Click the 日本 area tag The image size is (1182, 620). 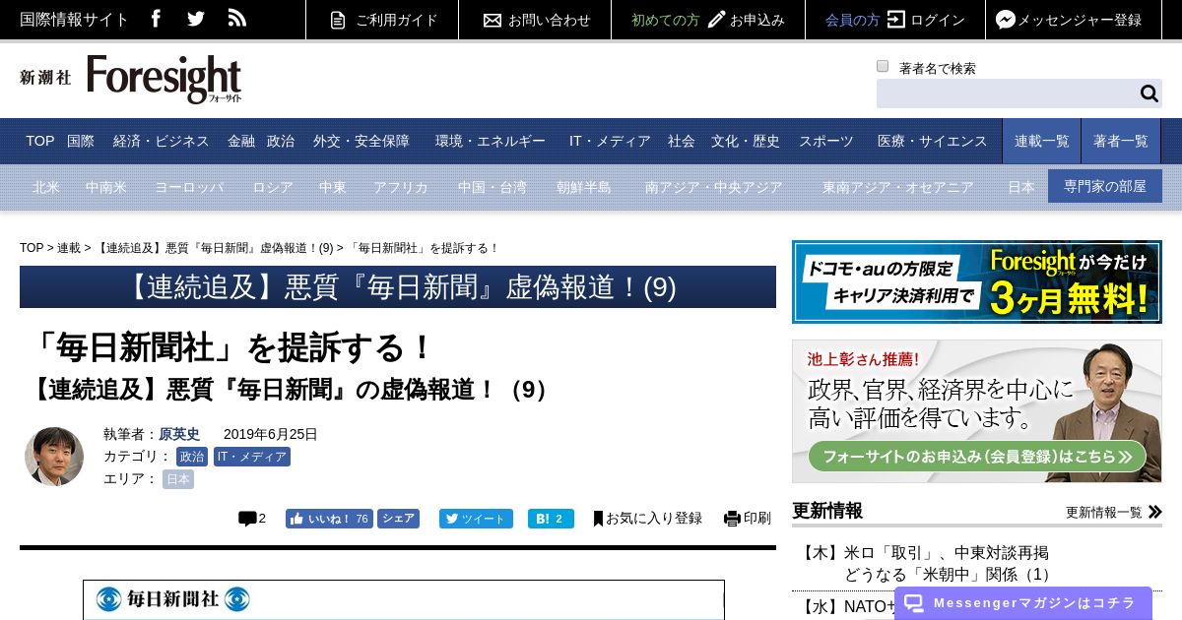(178, 479)
